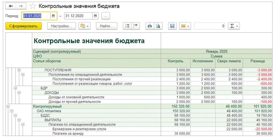Collapse the ПОСТУПЛЕНИЯ group

click(x=19, y=70)
